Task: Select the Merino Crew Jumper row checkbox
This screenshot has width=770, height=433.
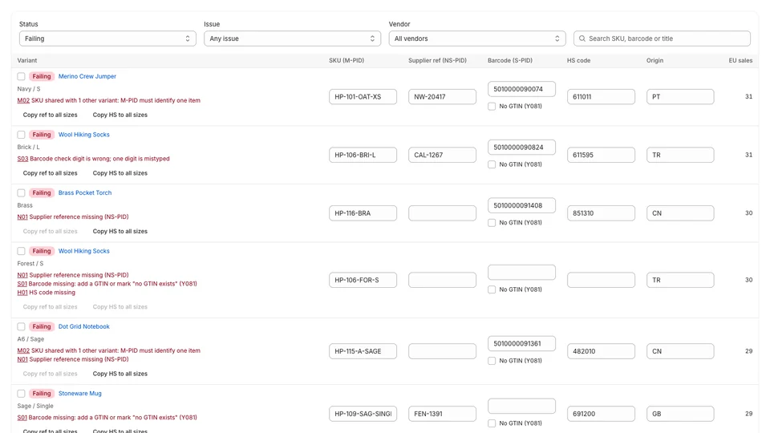Action: coord(21,76)
